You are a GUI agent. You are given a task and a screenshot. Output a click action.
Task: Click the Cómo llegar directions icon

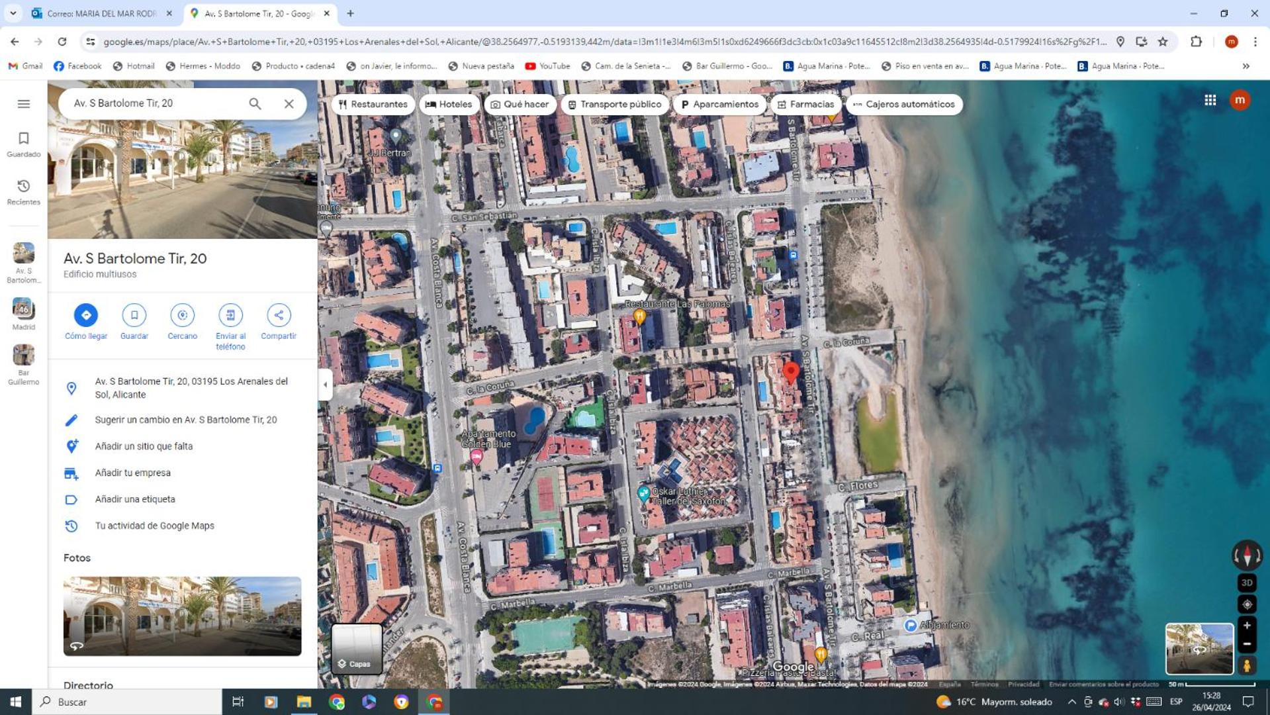[86, 315]
